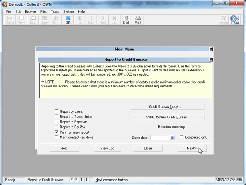This screenshot has height=185, width=246.
Task: Click status bar 'Report to Credit Bureaus' text
Action: click(x=46, y=180)
